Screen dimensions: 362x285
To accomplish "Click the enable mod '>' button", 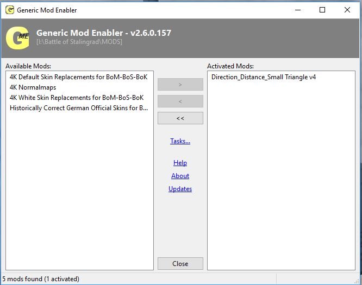I will [x=180, y=84].
